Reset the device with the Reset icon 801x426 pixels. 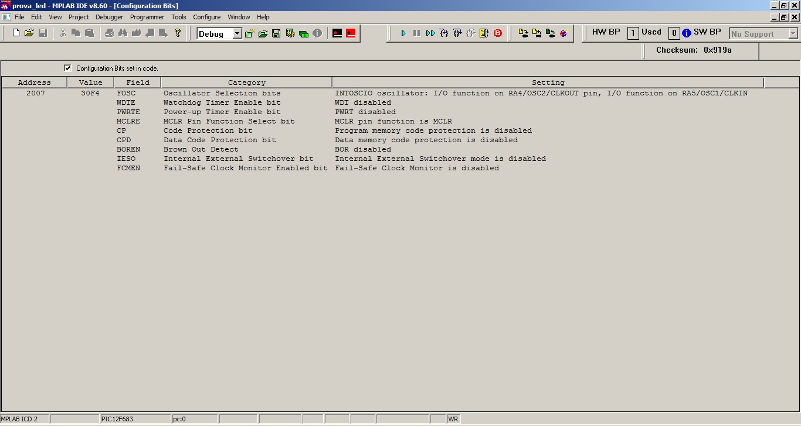[484, 33]
